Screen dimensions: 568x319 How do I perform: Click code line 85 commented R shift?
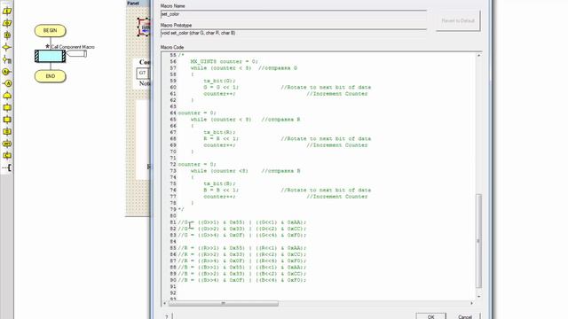[x=242, y=248]
